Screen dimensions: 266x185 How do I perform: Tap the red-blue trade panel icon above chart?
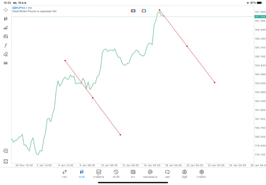(x=133, y=10)
